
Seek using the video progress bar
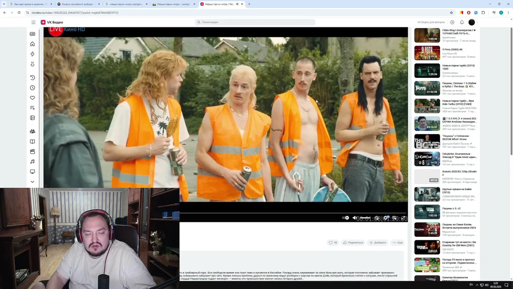(293, 213)
